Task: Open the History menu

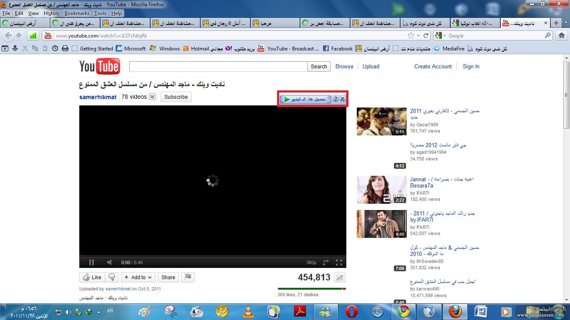Action: [x=51, y=13]
